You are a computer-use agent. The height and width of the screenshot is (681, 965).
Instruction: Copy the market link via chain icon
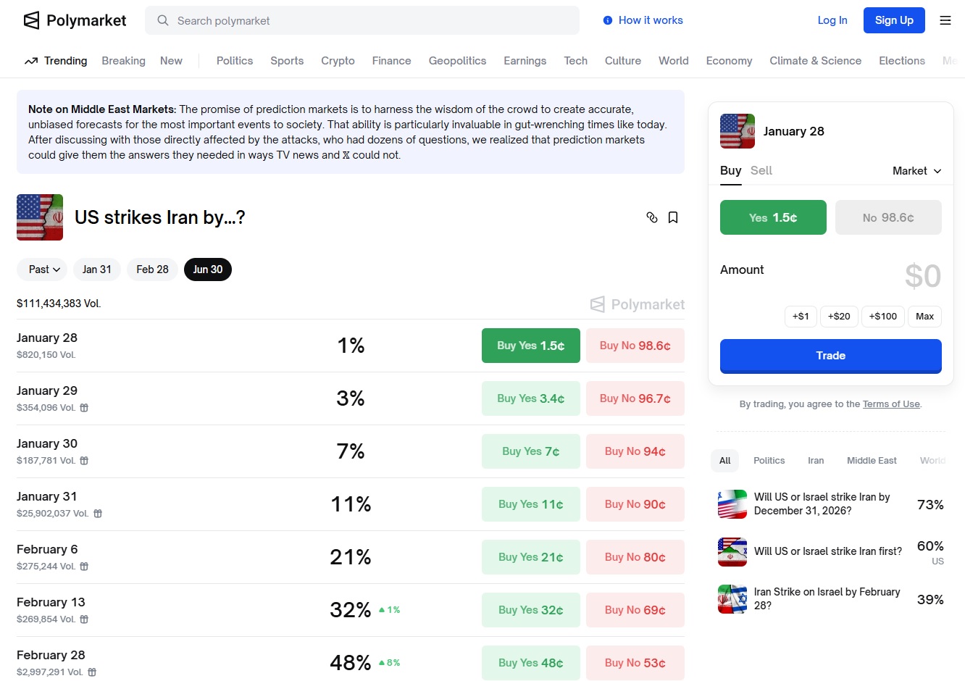652,217
